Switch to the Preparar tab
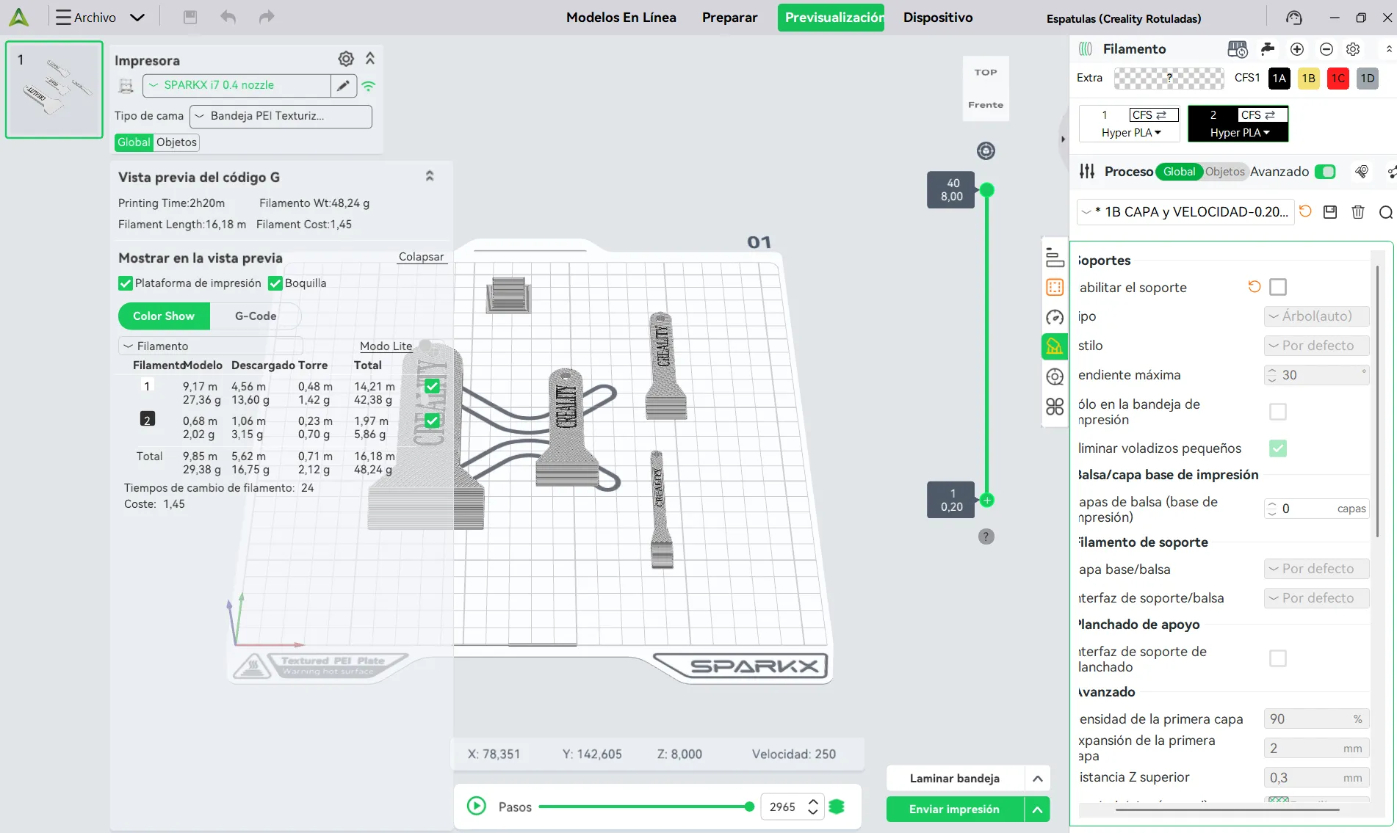Viewport: 1397px width, 833px height. [729, 17]
